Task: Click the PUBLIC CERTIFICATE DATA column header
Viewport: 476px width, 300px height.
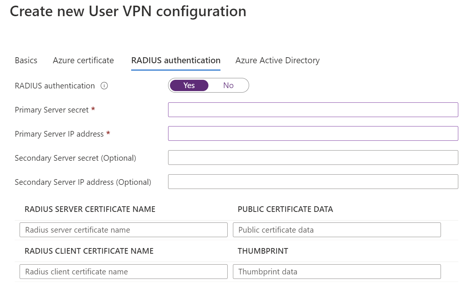Action: click(285, 209)
